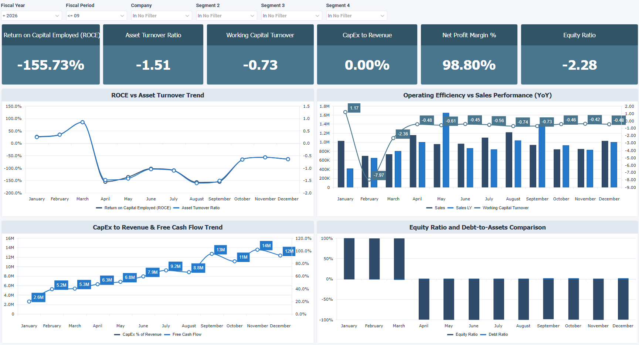
Task: Click the -7.97 February data label
Action: [x=379, y=175]
